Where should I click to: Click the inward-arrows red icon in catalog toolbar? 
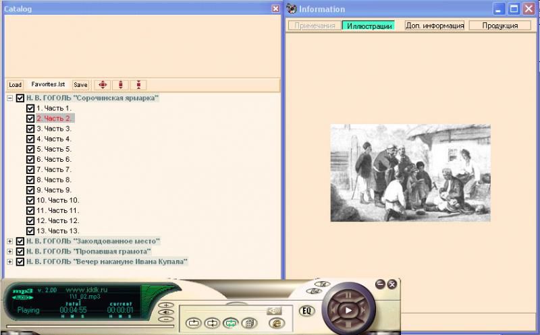click(x=138, y=85)
